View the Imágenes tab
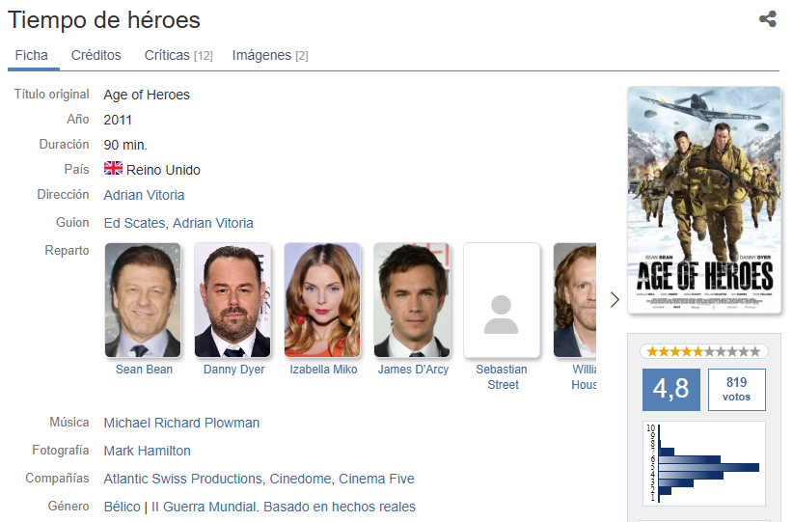Screen dimensions: 793x522 tap(270, 55)
